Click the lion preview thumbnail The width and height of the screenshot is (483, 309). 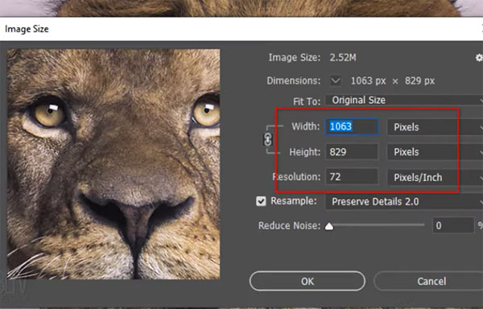tap(114, 164)
